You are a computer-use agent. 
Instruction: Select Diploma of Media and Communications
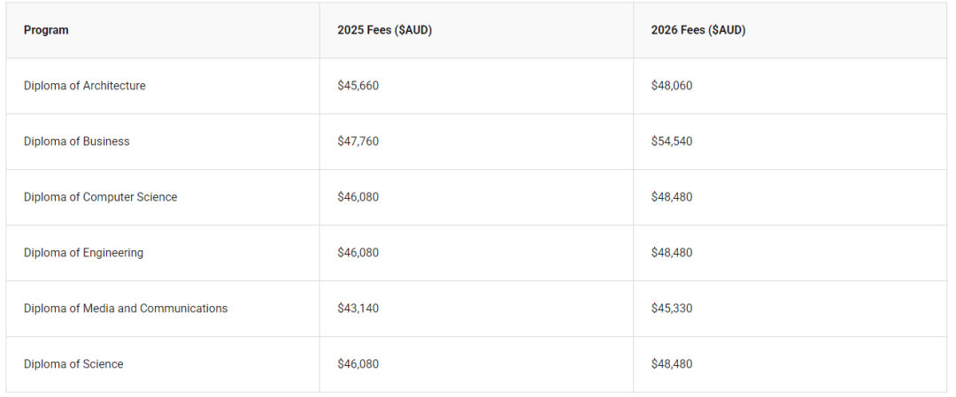tap(126, 309)
